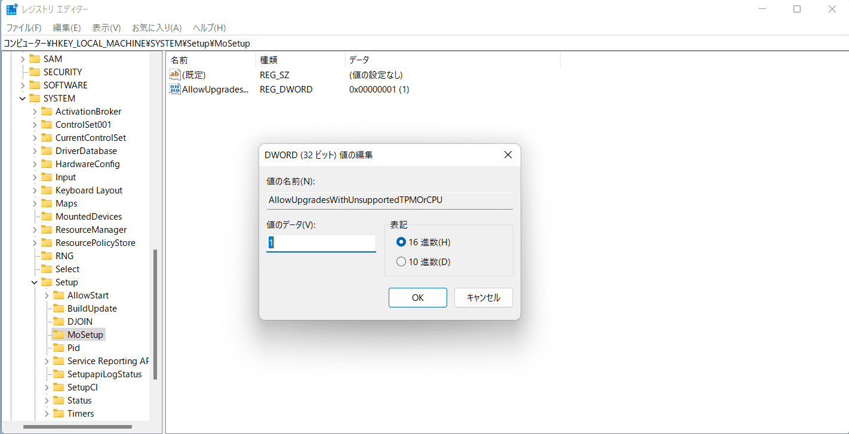The image size is (849, 434).
Task: Select the AllowUpgrades DWORD value icon
Action: coord(175,90)
